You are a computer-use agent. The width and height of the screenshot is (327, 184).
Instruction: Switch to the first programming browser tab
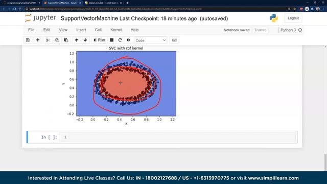click(x=21, y=3)
